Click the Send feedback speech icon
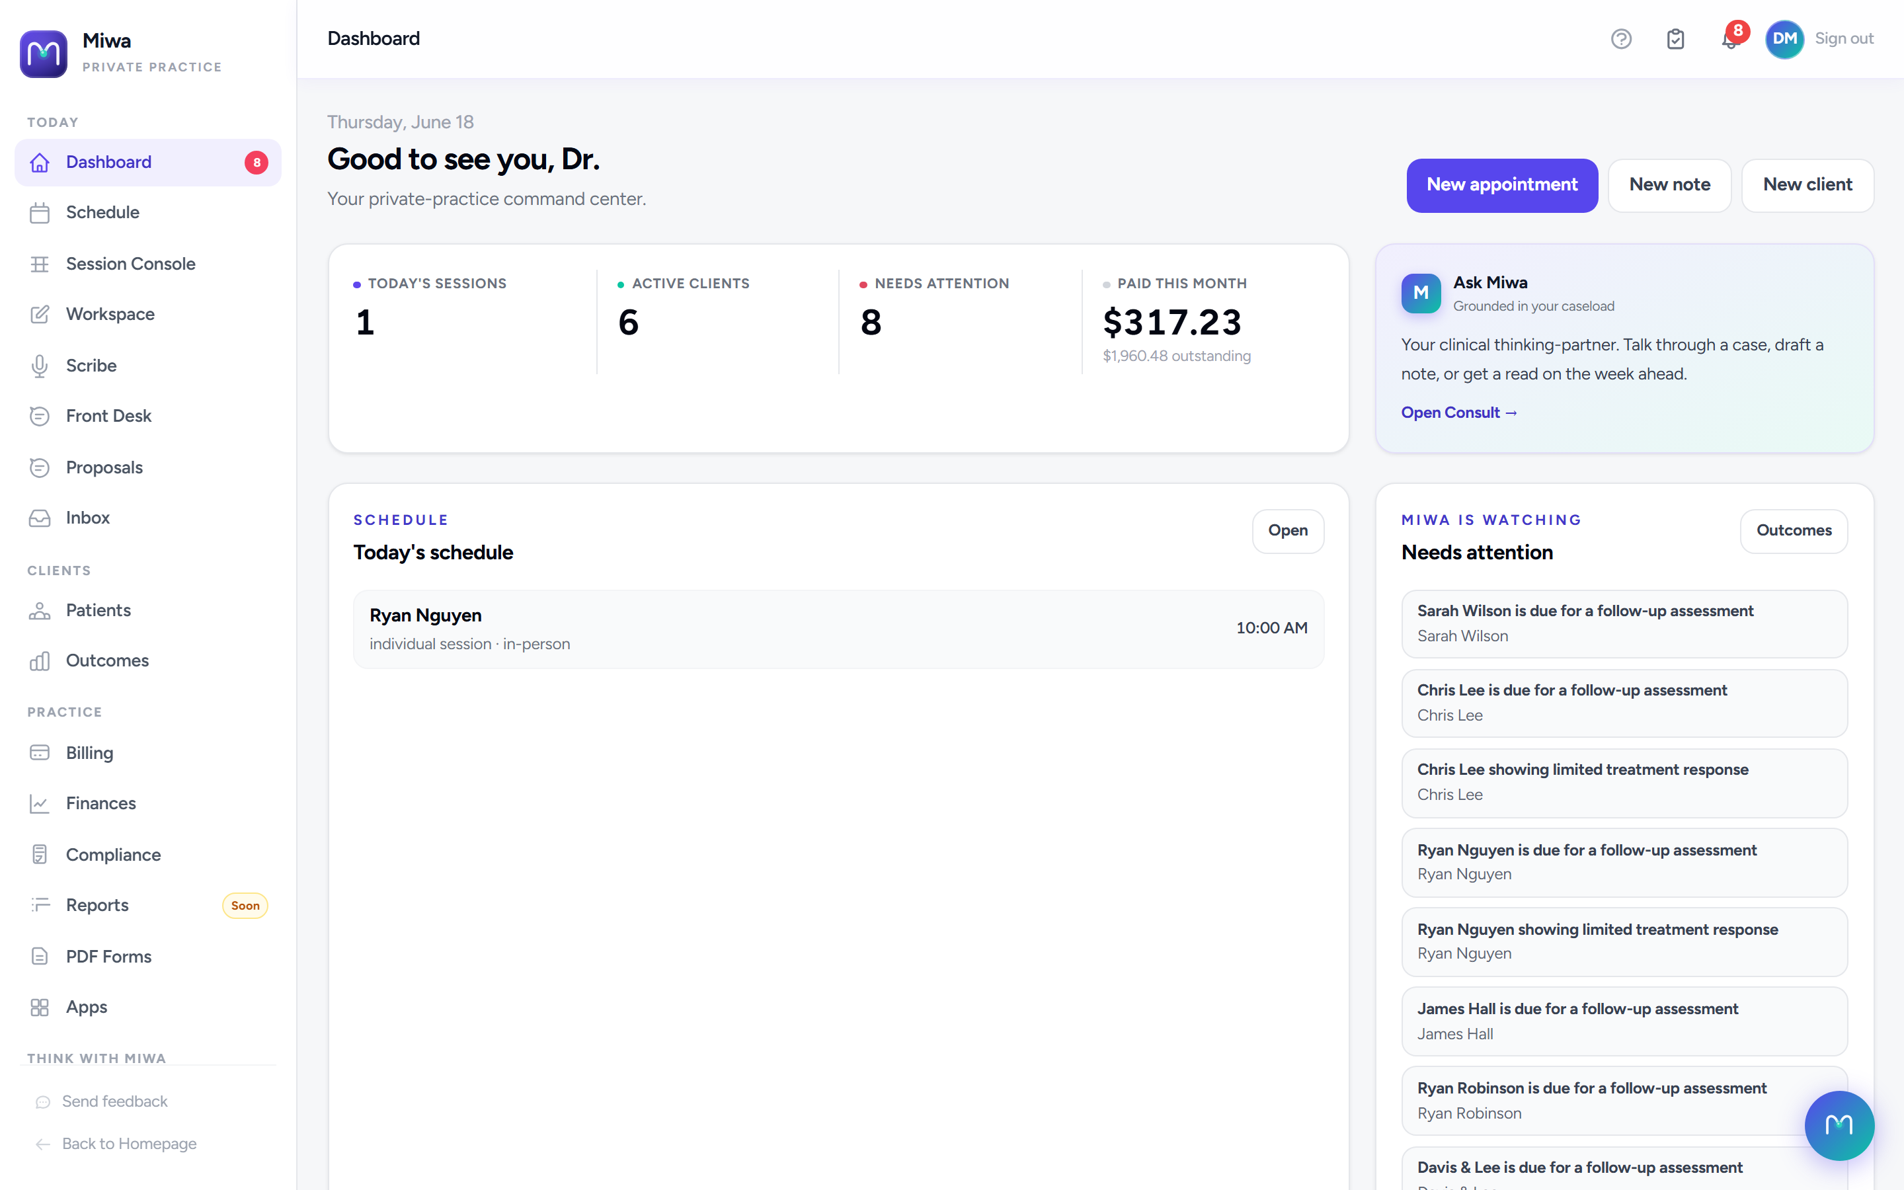Viewport: 1904px width, 1190px height. 43,1102
